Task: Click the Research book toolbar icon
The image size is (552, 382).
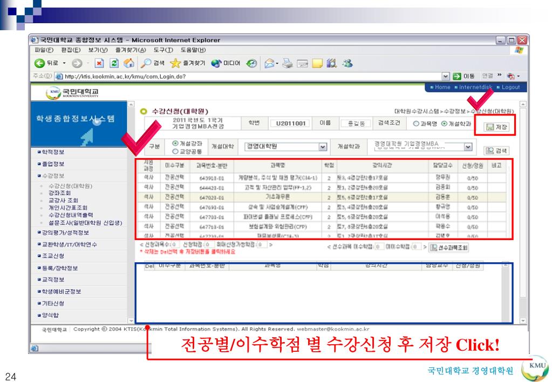Action: click(x=332, y=63)
